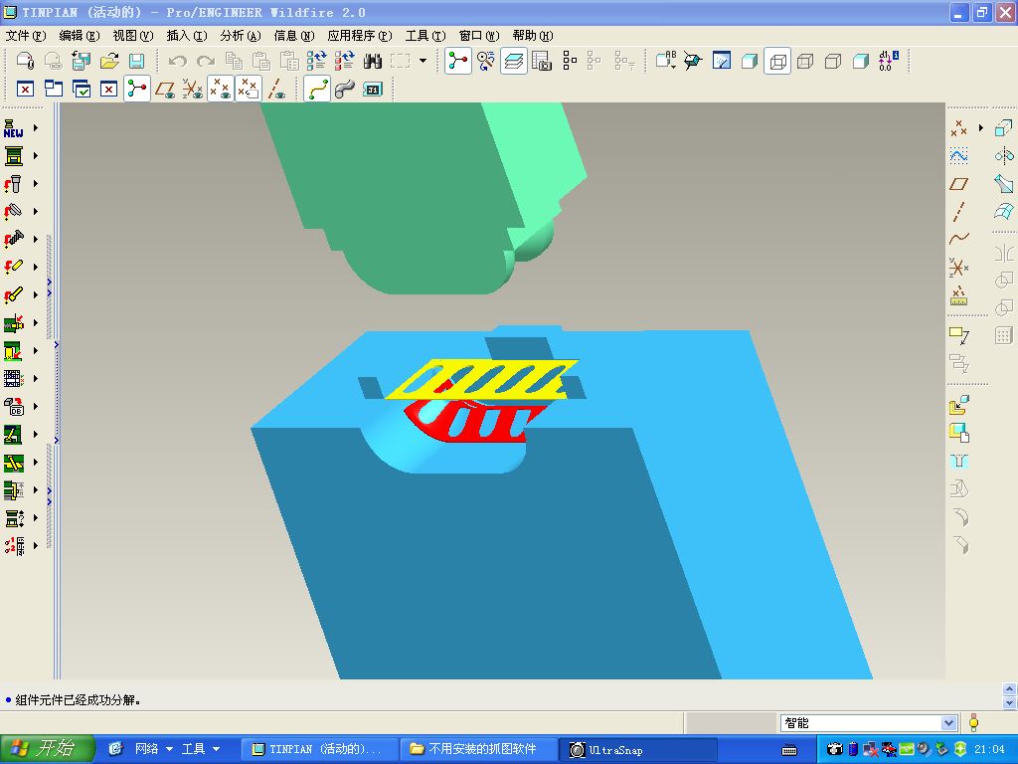Click the Datum Plane tool on right toolbar
1018x764 pixels.
click(959, 184)
